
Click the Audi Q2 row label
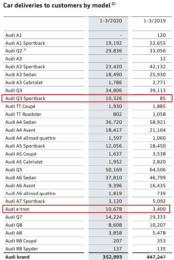[14, 51]
